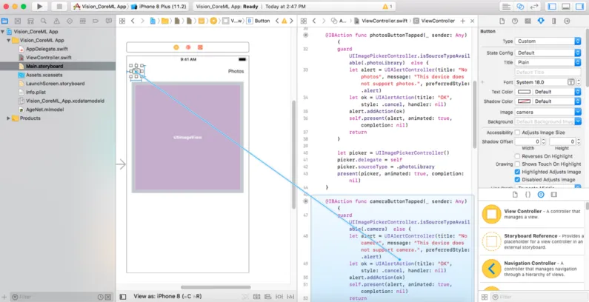Open the Find navigator magnifier icon

coord(44,21)
